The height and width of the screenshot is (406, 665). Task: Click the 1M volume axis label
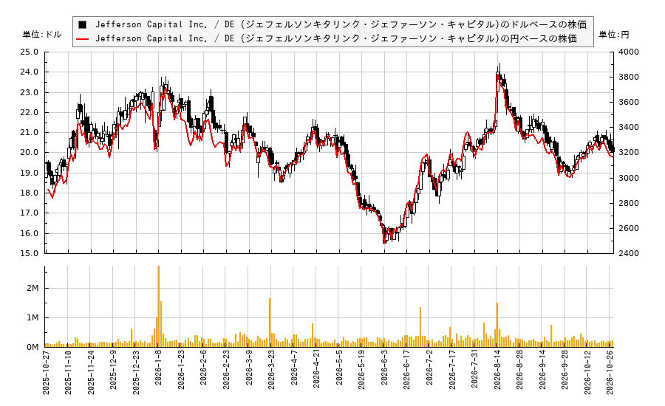tap(33, 318)
